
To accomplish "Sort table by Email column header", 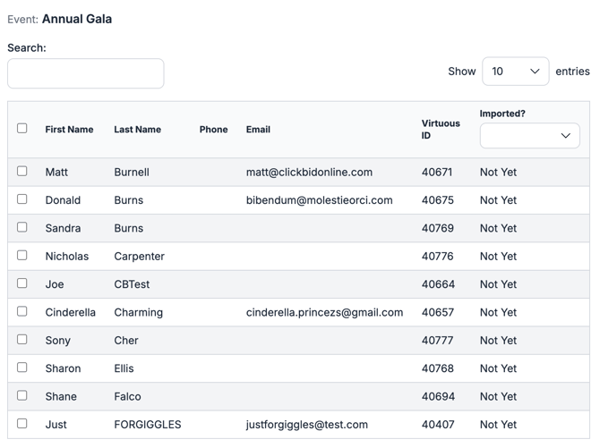I will coord(258,130).
